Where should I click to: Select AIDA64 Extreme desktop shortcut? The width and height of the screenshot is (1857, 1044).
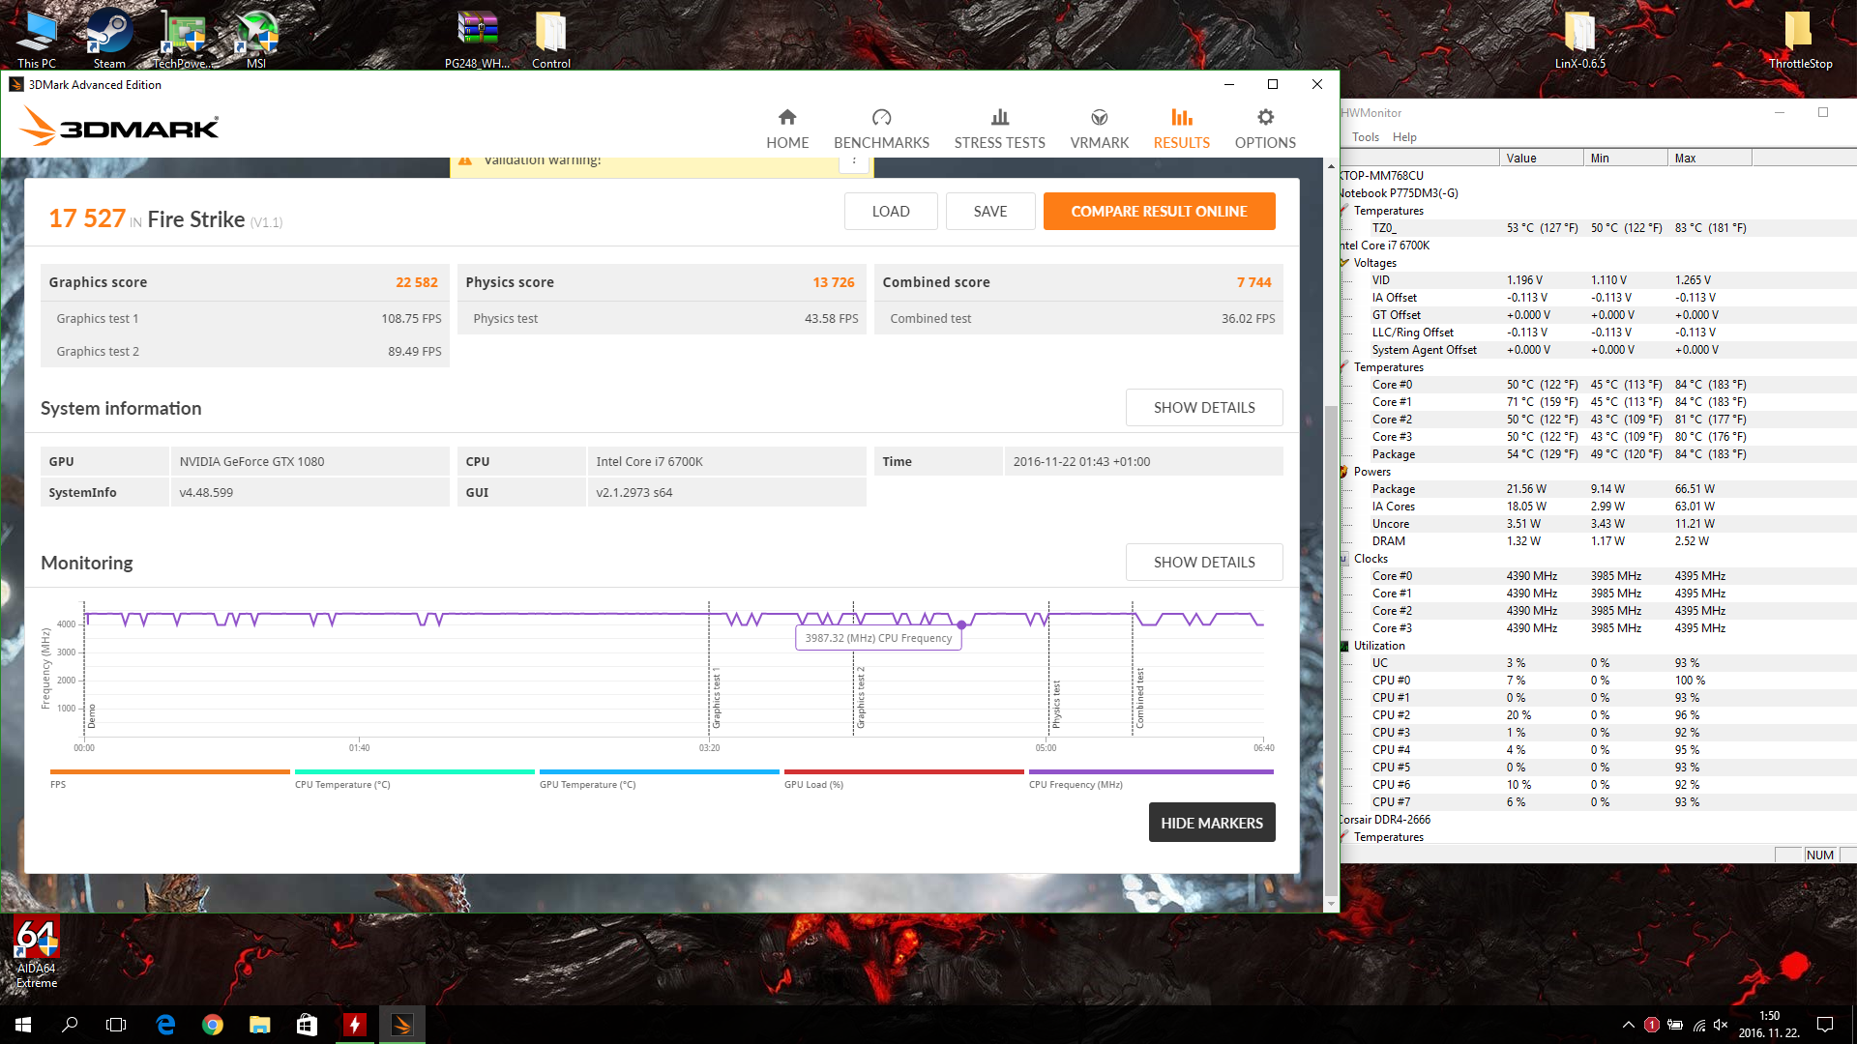[x=37, y=953]
